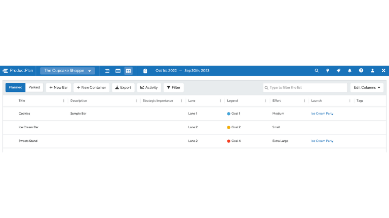Open the clipboard planning board icon
This screenshot has height=218, width=389.
[x=145, y=71]
